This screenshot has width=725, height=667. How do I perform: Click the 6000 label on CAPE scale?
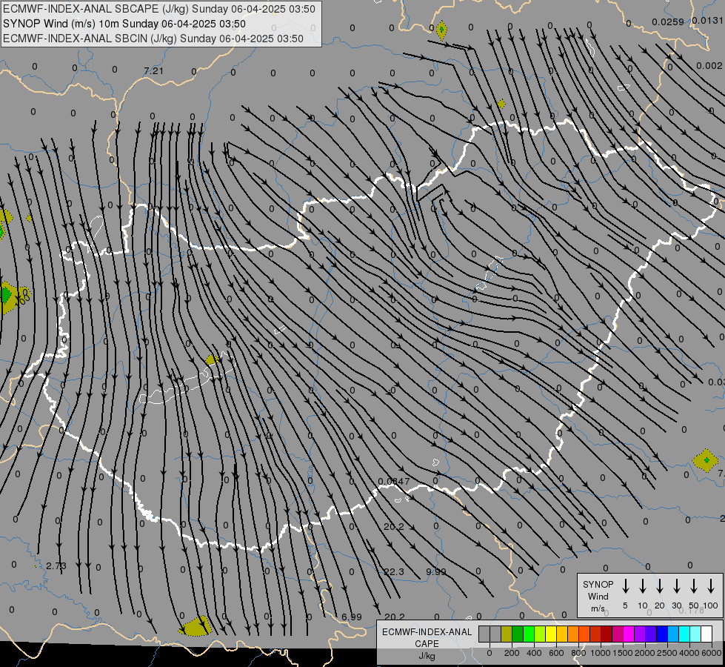712,653
